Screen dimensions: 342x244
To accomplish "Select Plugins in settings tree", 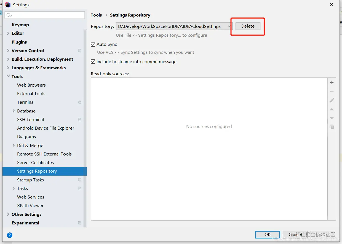I will click(19, 42).
